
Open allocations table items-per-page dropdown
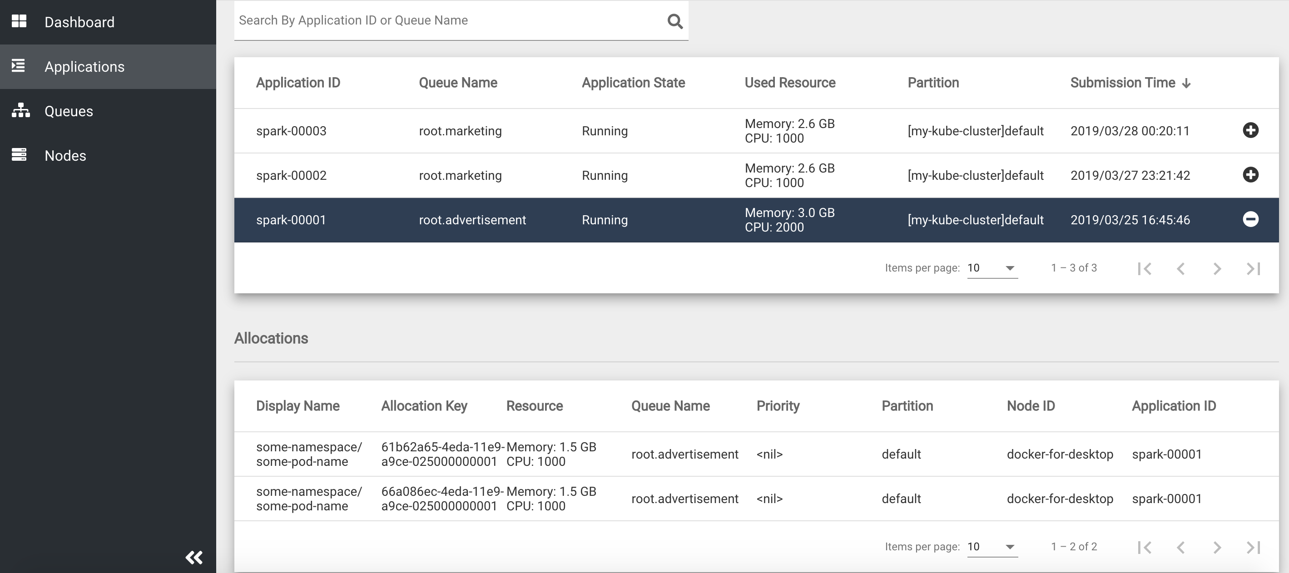[992, 547]
